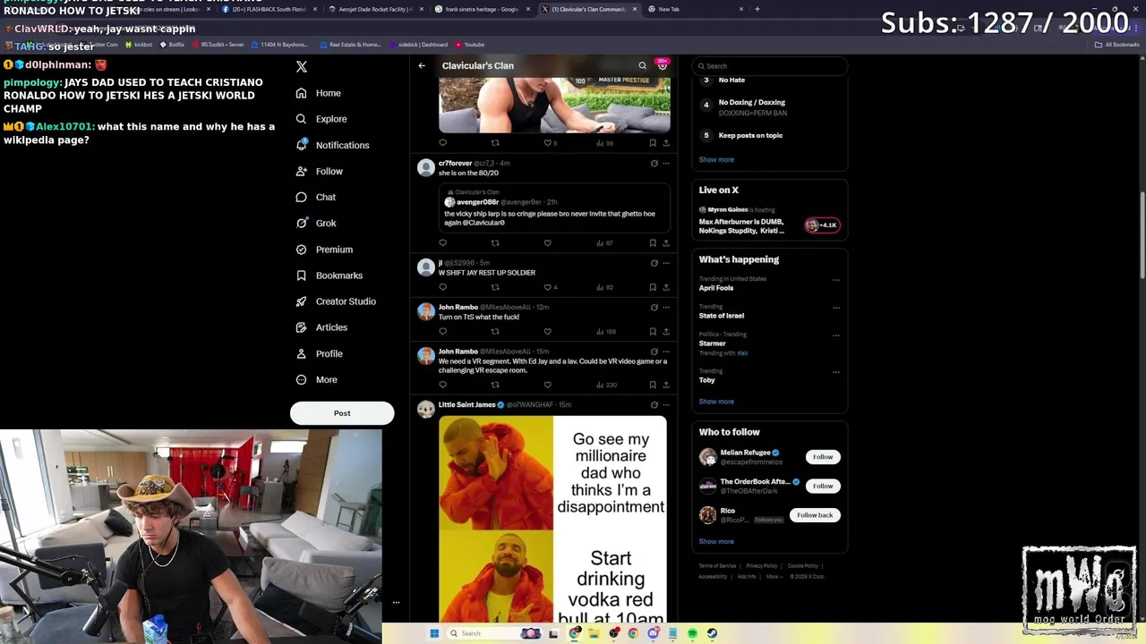
Task: Open File Explorer from the taskbar
Action: pos(593,633)
